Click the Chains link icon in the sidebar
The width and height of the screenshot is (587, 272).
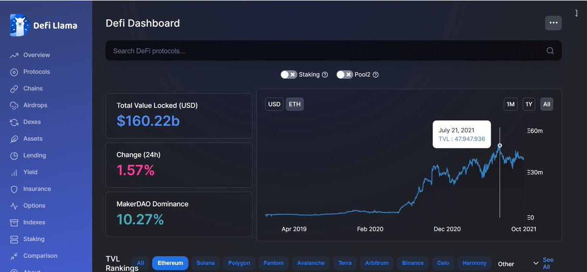(14, 89)
